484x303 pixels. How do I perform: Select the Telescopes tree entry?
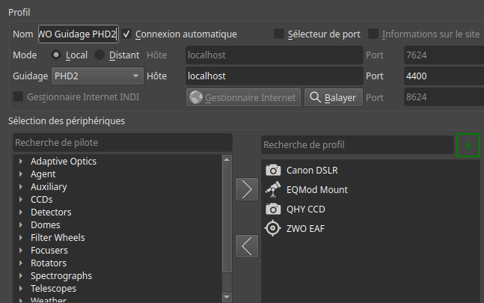click(53, 289)
